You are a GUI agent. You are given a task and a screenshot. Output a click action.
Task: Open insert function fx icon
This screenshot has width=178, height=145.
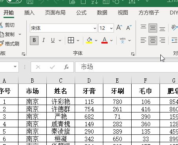click(x=66, y=67)
